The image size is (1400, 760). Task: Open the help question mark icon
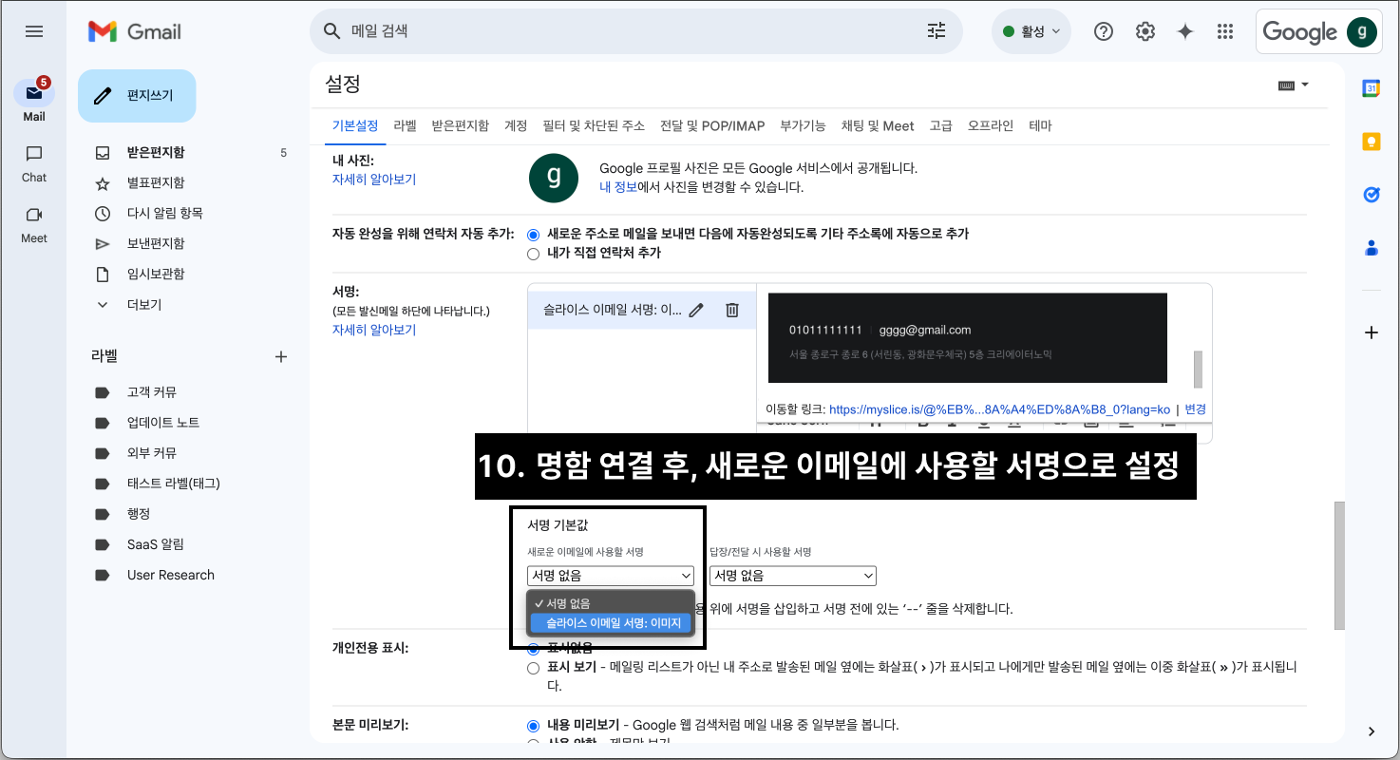coord(1104,31)
